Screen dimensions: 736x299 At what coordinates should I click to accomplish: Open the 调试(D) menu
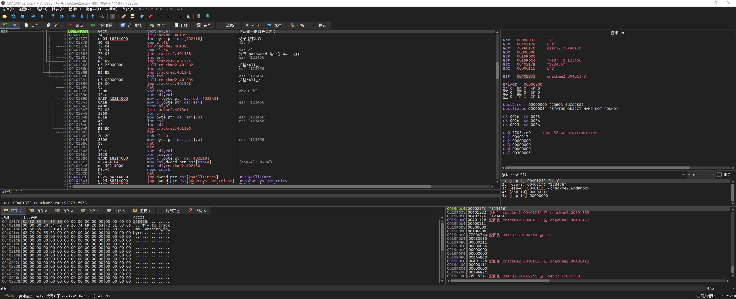pos(41,9)
